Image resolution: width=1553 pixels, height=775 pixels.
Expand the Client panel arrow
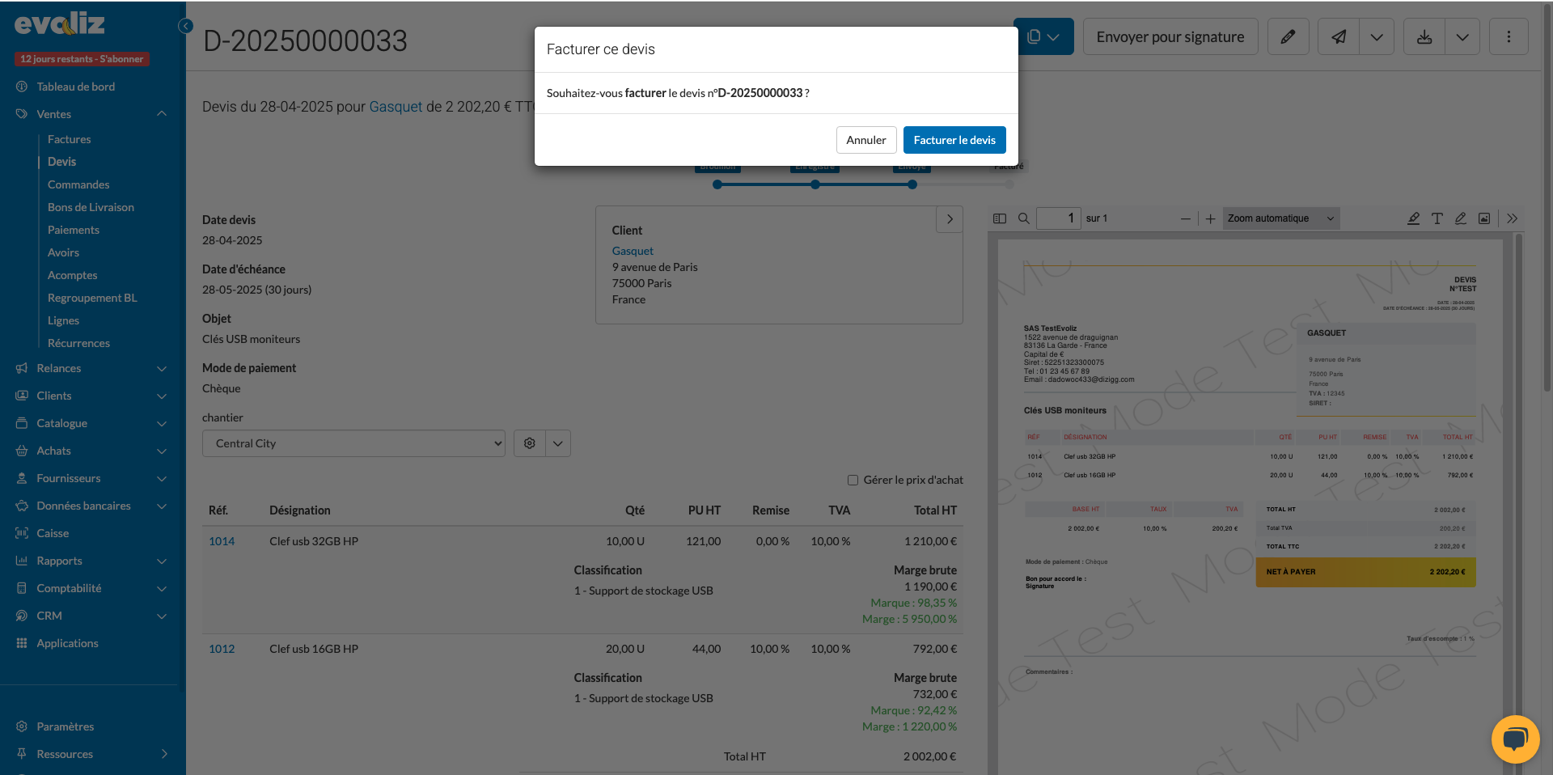coord(950,219)
